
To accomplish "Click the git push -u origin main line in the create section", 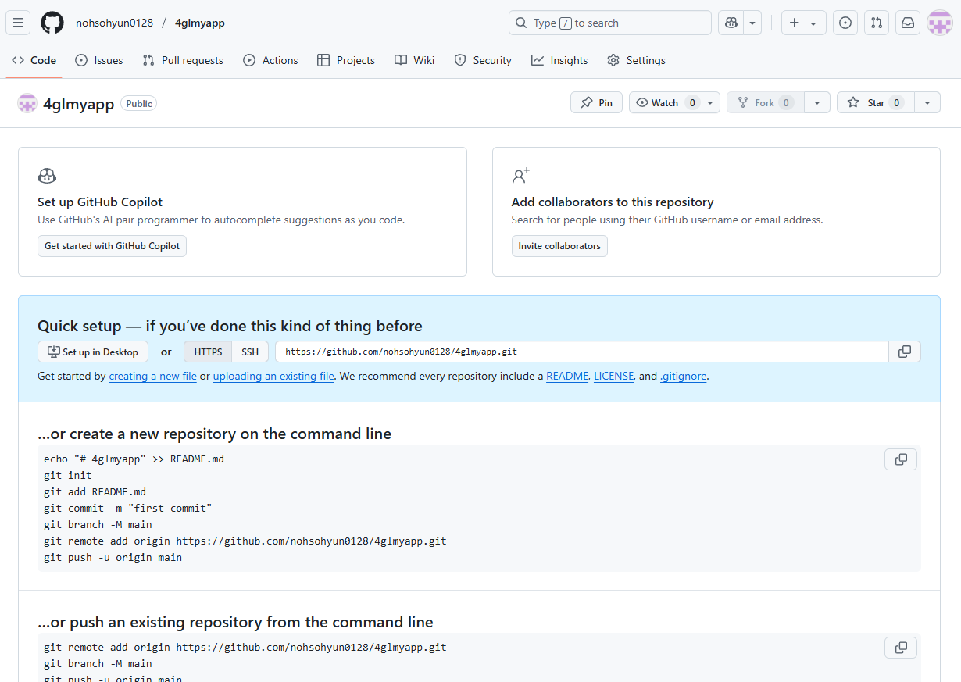I will click(x=113, y=557).
